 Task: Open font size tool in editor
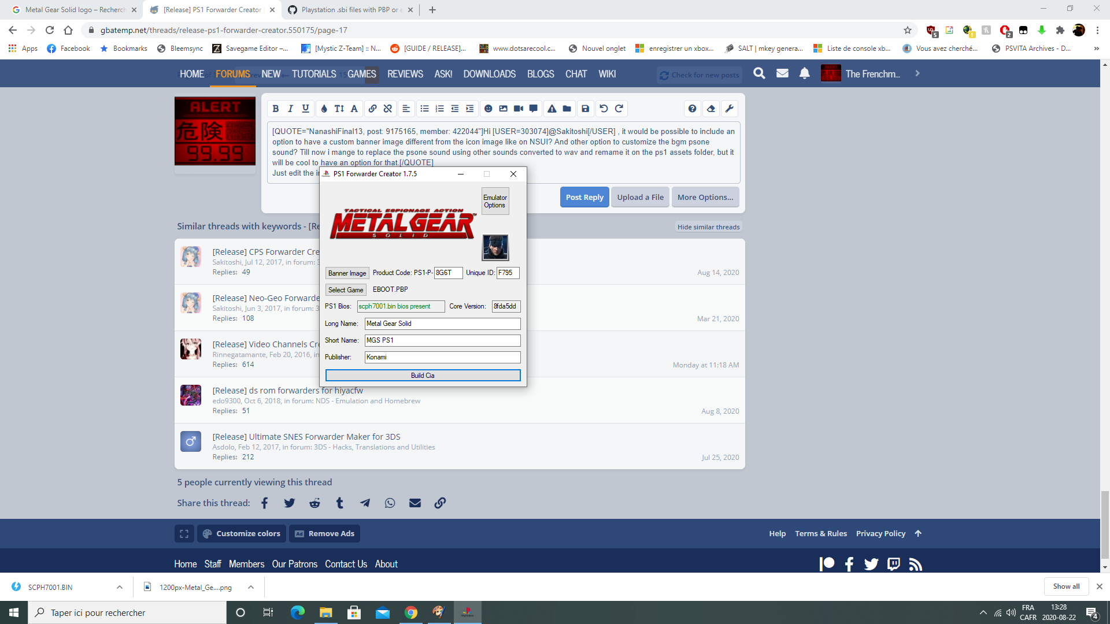[x=339, y=109]
